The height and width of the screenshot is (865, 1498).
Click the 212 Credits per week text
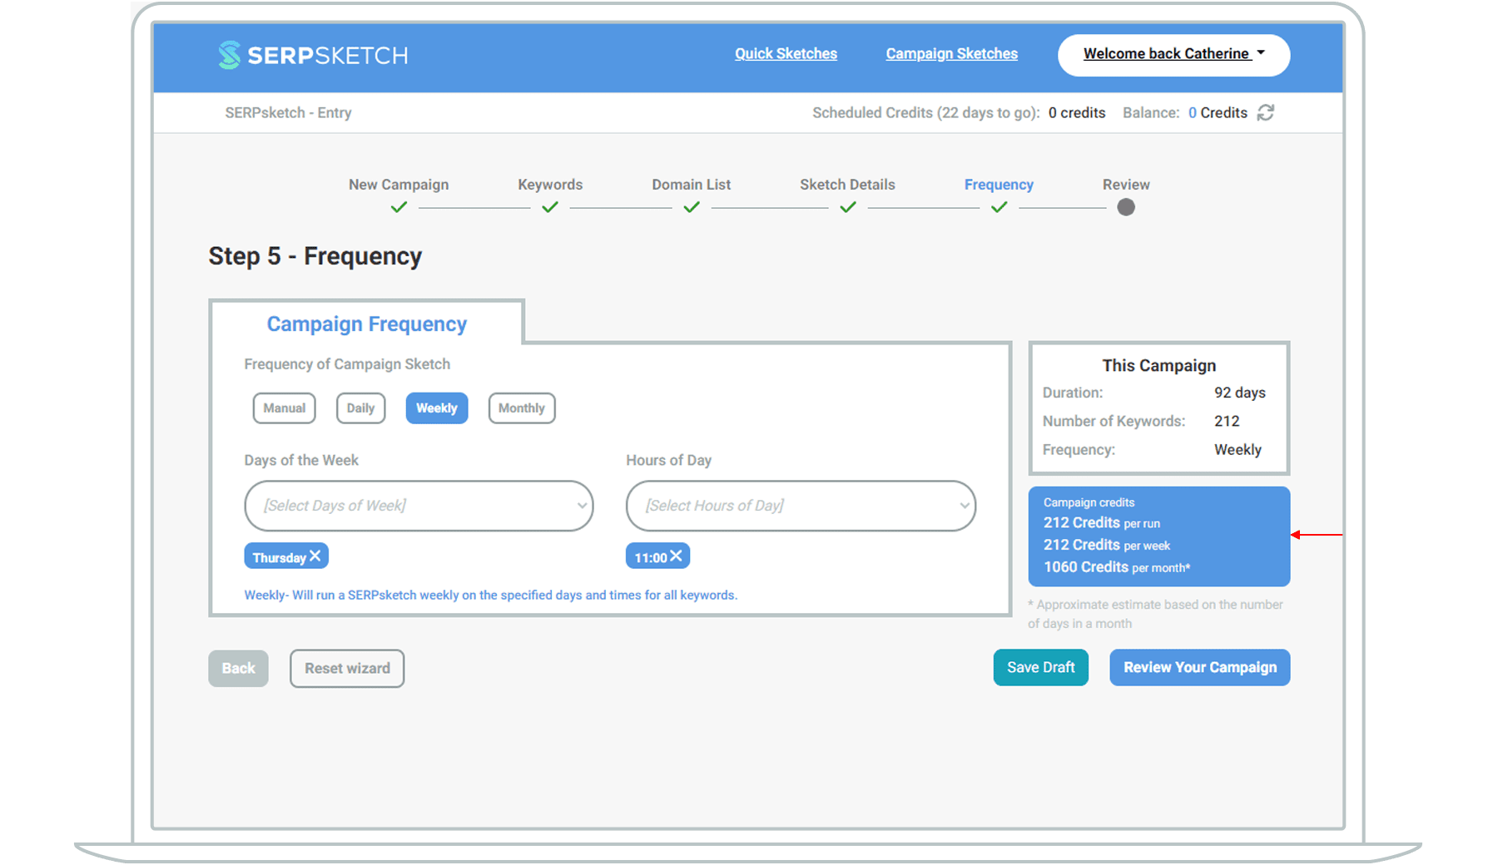point(1107,546)
